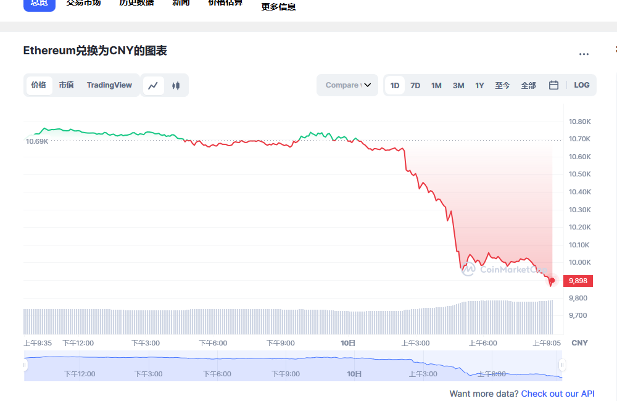This screenshot has width=617, height=401.
Task: Switch to the 历史数据 tab
Action: (x=136, y=2)
